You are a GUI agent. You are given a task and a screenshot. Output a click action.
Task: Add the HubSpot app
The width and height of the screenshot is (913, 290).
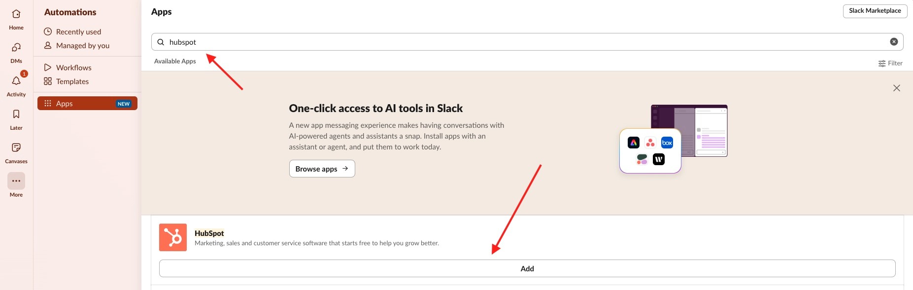527,268
